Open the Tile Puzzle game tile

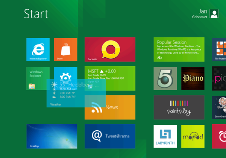(219, 49)
